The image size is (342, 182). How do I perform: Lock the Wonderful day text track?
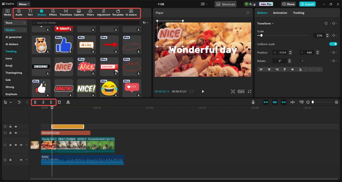coord(10,133)
